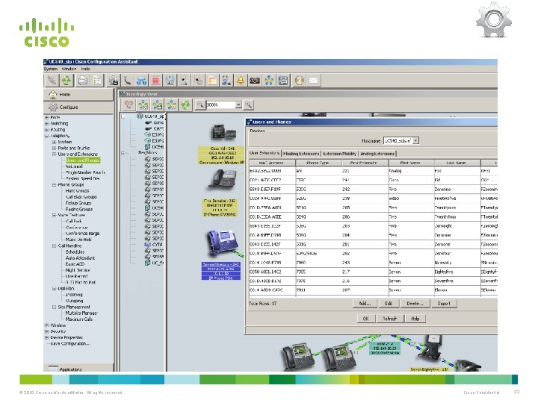Click green refresh icon in Topology View toolbar
Image resolution: width=538 pixels, height=403 pixels.
[185, 104]
